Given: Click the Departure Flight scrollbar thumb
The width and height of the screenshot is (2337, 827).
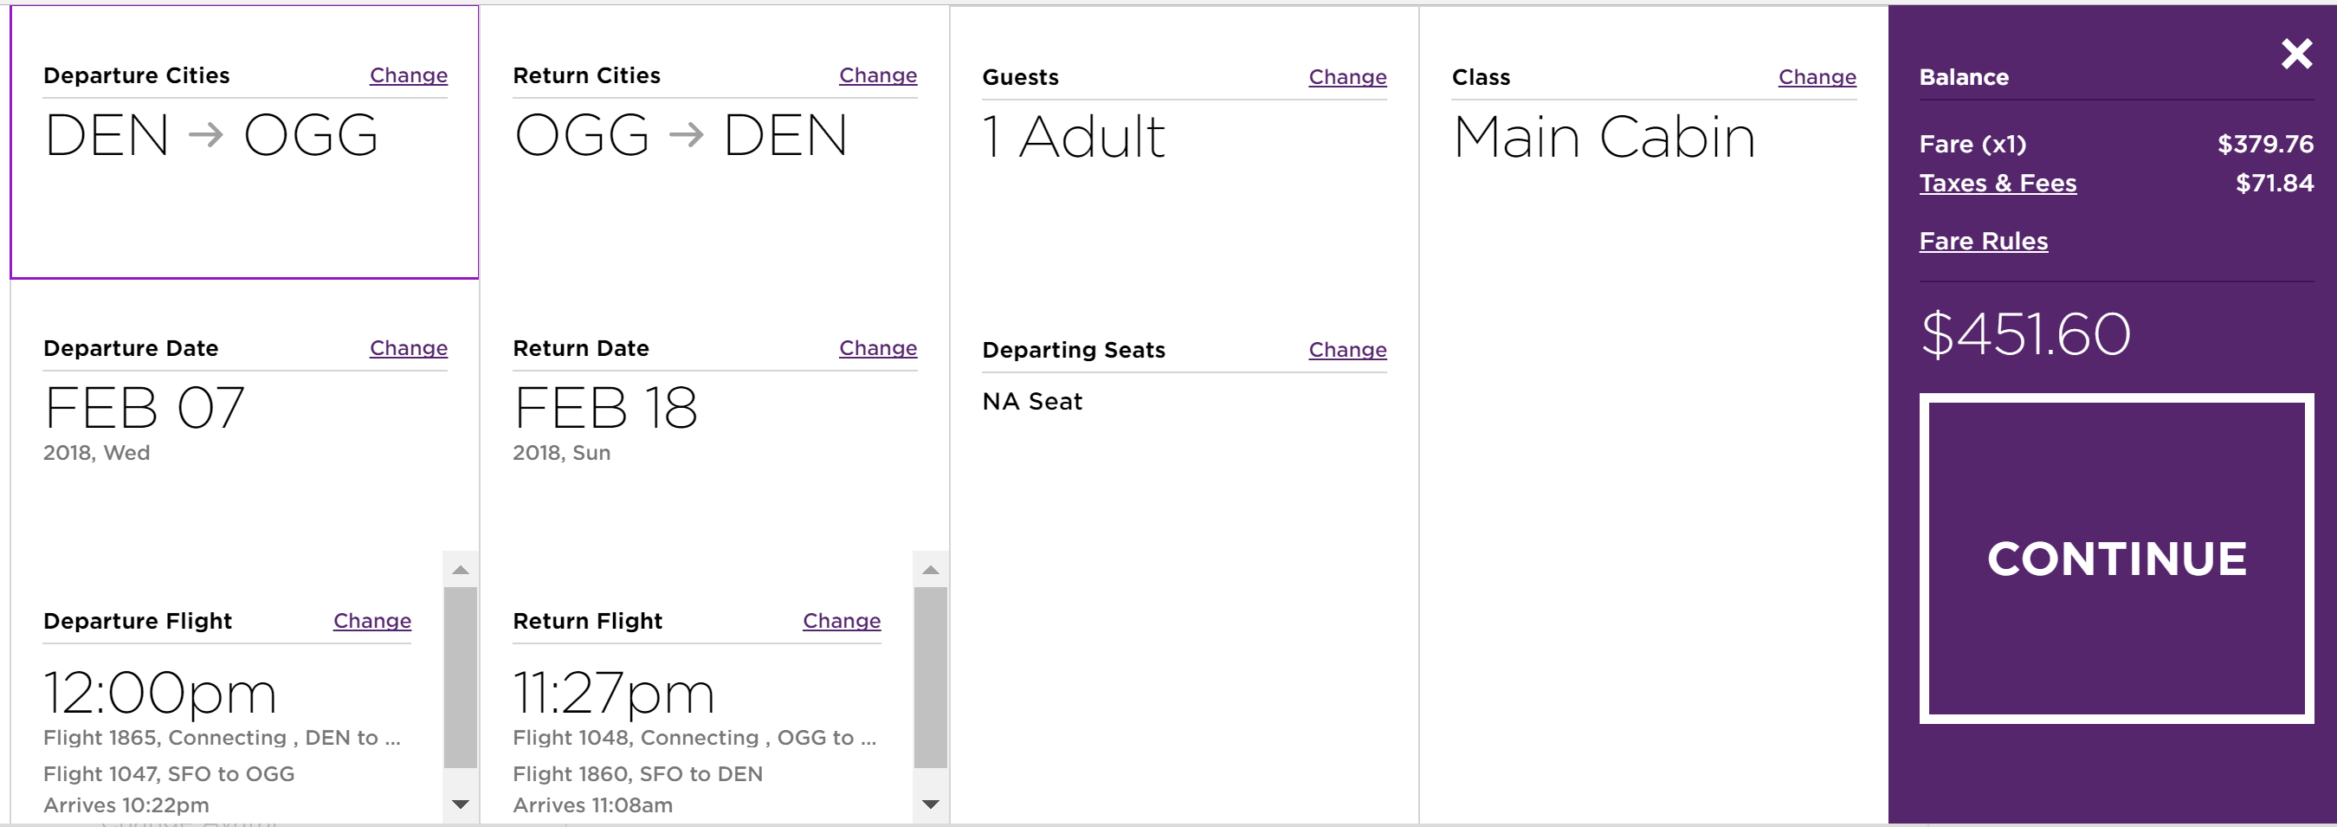Looking at the screenshot, I should 461,677.
